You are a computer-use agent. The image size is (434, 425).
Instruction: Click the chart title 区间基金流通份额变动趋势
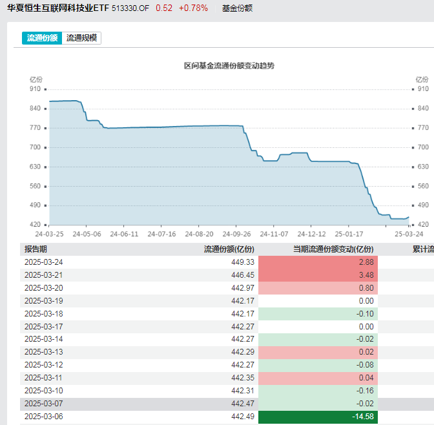coord(229,66)
